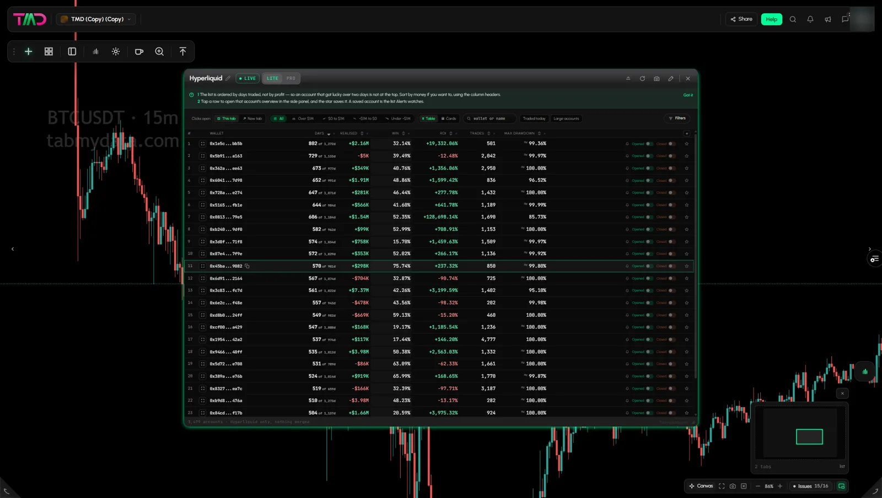Screen dimensions: 882x498
Task: Edit the Hyperliquid panel with the header pencil icon
Action: coord(671,78)
